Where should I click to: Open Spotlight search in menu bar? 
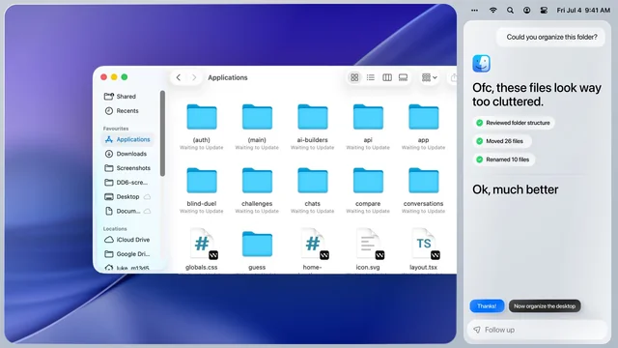510,11
